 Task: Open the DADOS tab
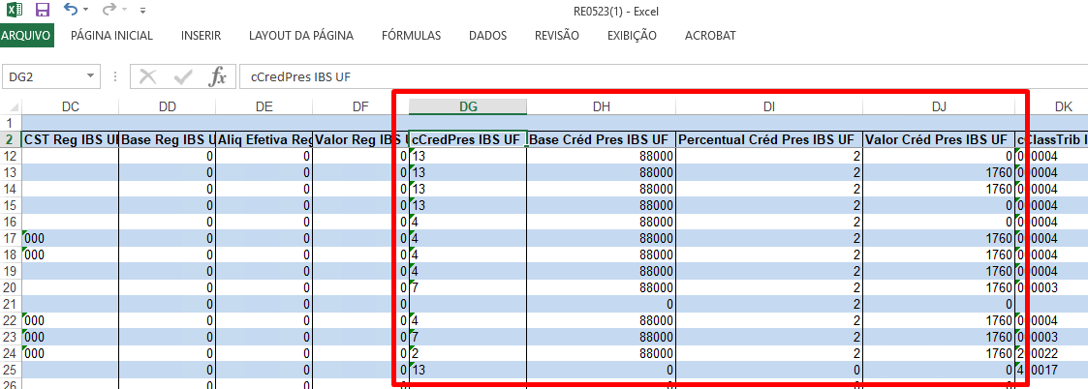[x=487, y=36]
